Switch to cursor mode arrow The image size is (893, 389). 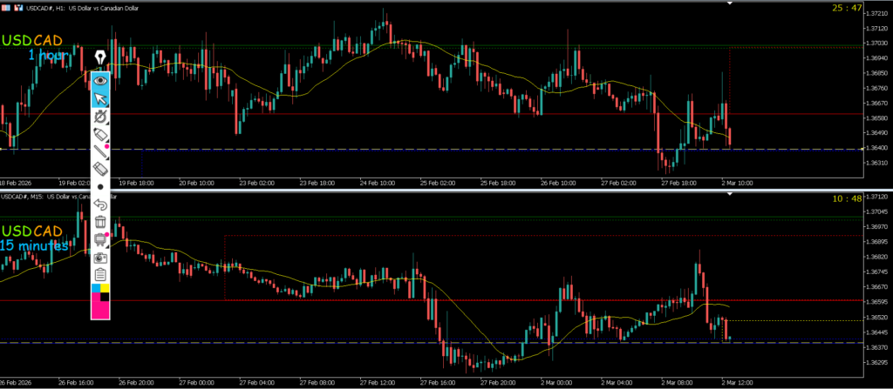100,98
